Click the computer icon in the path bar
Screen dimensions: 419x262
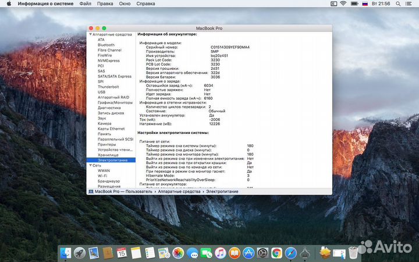coord(91,192)
